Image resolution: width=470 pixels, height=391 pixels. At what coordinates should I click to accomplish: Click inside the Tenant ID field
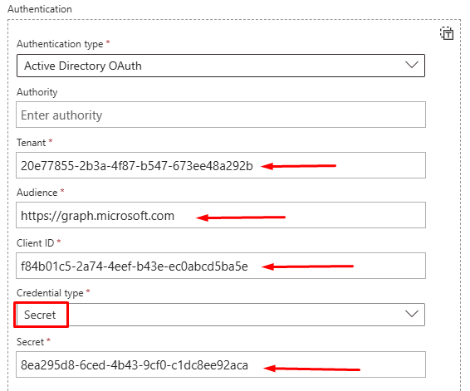(x=221, y=165)
